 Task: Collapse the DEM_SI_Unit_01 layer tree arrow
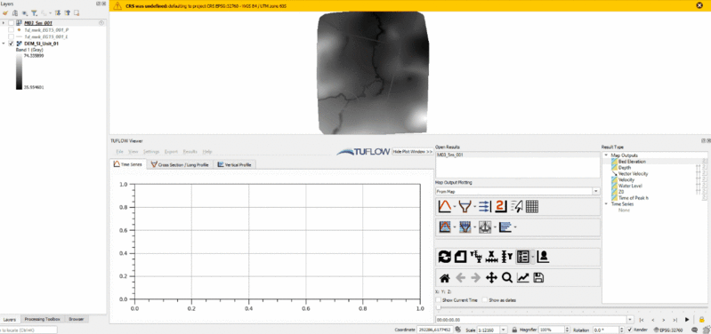point(4,44)
